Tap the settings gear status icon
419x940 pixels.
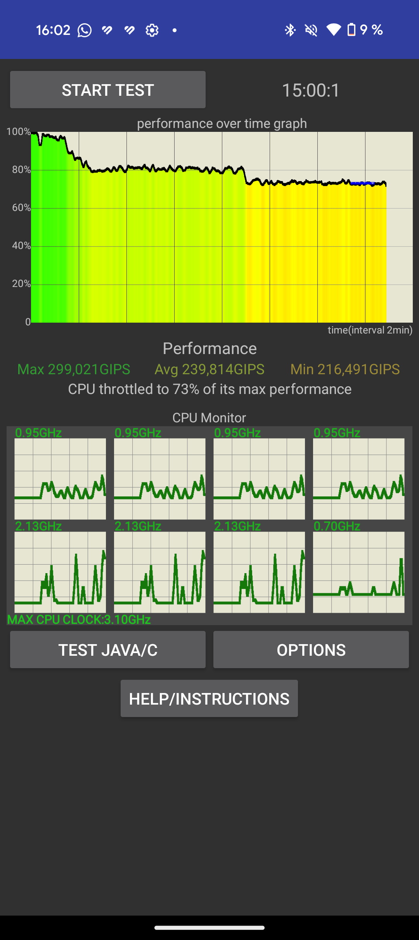point(152,30)
